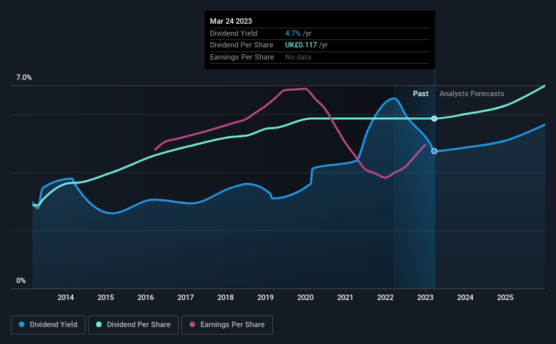The height and width of the screenshot is (344, 556).
Task: Click the Analysts Forecasts section label
Action: click(471, 93)
